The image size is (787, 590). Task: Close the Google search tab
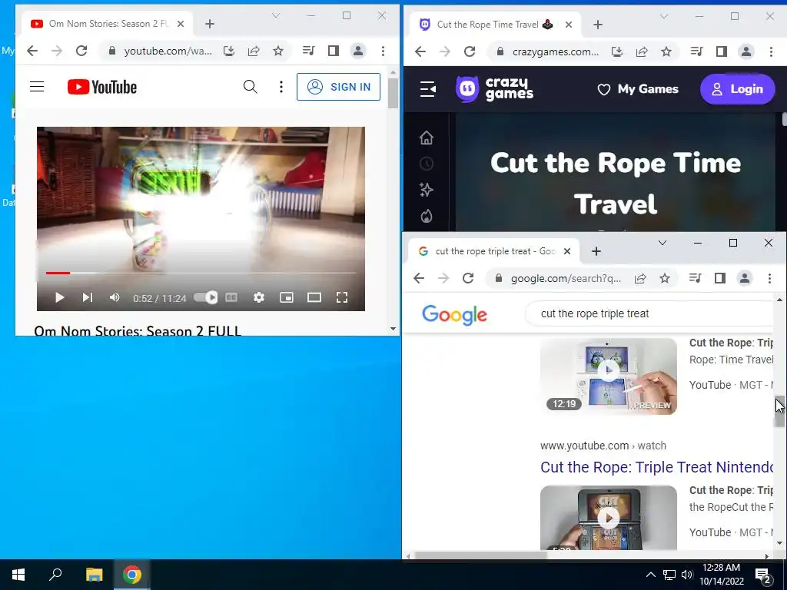tap(567, 251)
